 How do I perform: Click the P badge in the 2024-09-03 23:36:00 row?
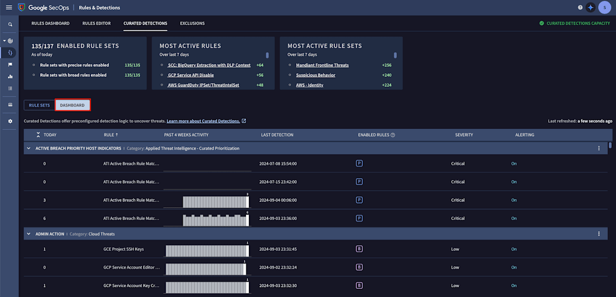click(x=359, y=218)
